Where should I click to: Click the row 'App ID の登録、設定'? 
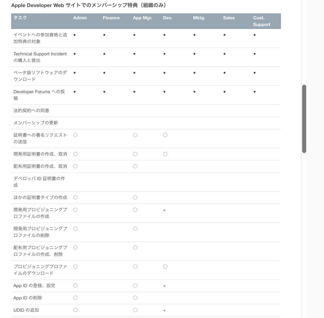(146, 286)
